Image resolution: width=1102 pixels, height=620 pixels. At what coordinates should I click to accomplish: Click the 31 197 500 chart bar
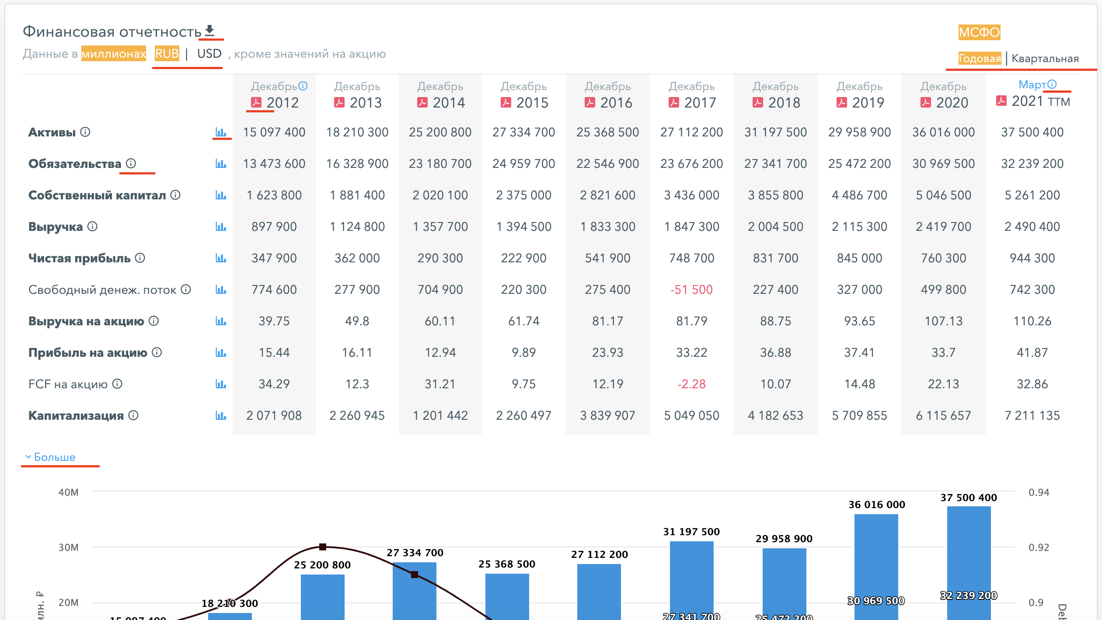pos(691,581)
